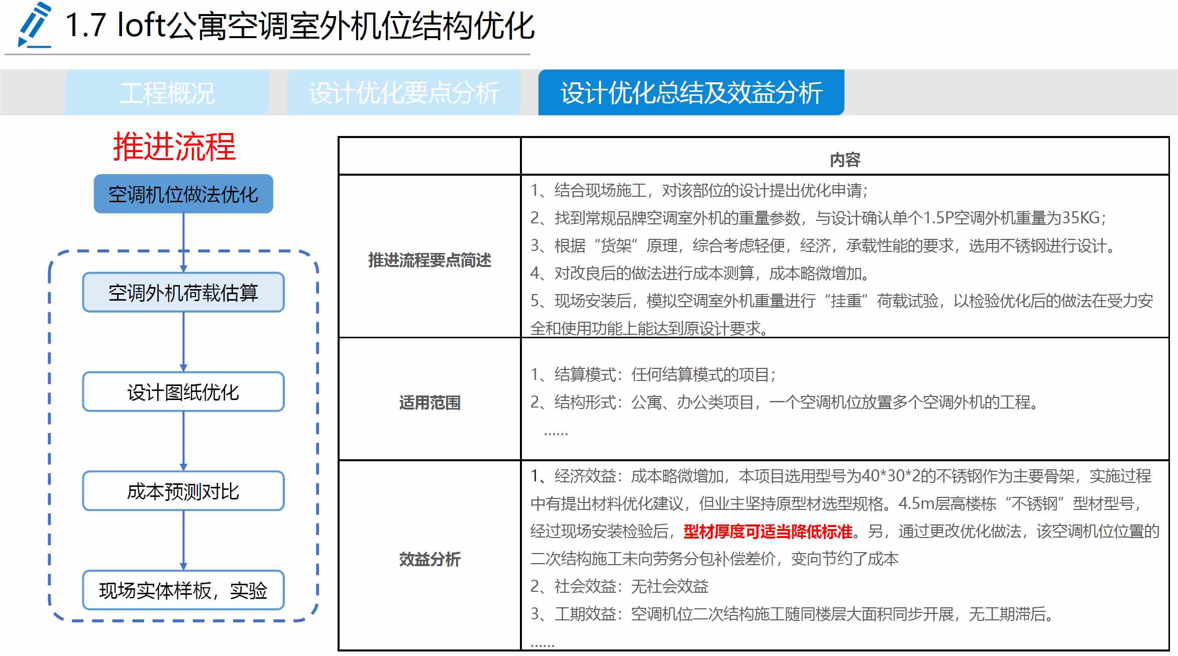The height and width of the screenshot is (656, 1178).
Task: Select the 推进流程要点简述 row label
Action: pos(430,260)
